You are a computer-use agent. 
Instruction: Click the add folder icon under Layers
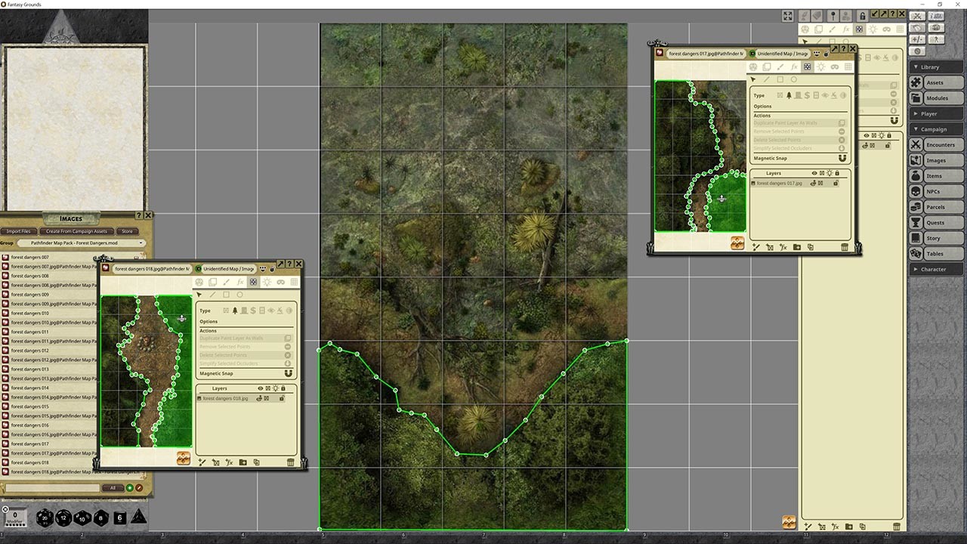pyautogui.click(x=243, y=462)
